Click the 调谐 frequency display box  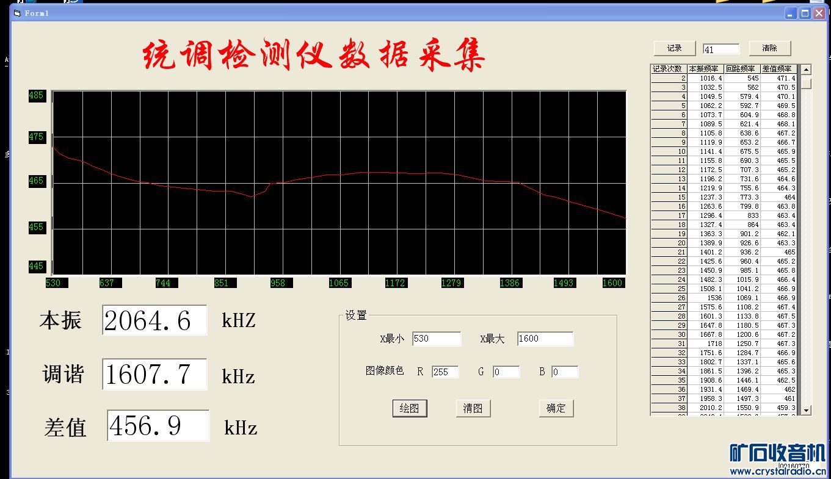point(154,374)
